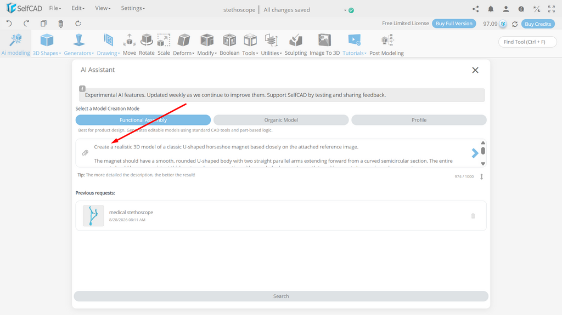Click the Delete trash icon in toolbar

(60, 24)
